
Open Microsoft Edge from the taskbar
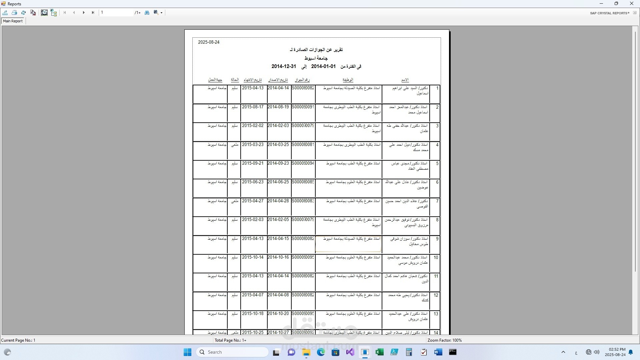click(x=321, y=352)
